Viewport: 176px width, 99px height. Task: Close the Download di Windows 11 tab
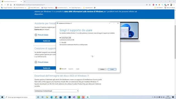[21, 2]
